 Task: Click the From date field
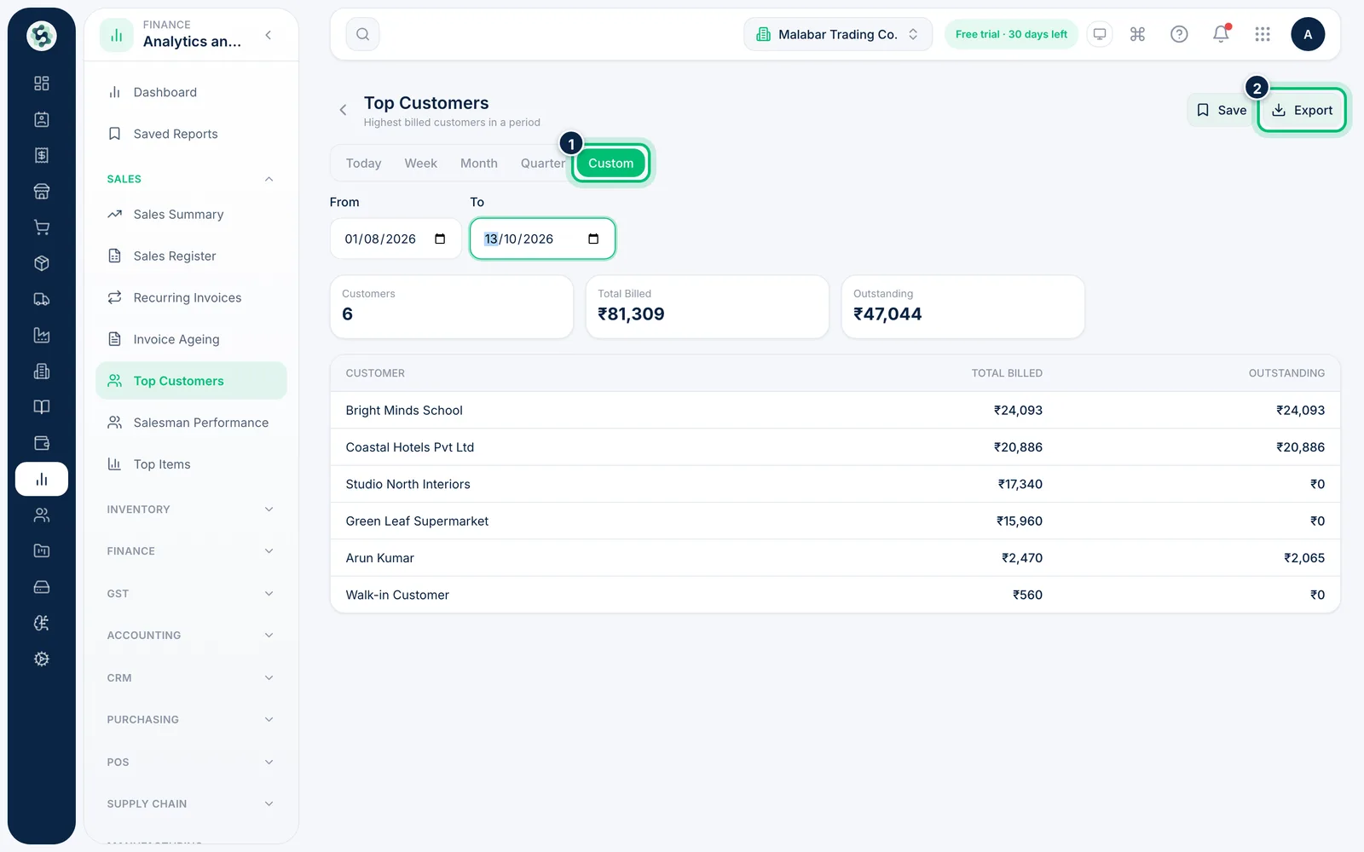pyautogui.click(x=396, y=239)
